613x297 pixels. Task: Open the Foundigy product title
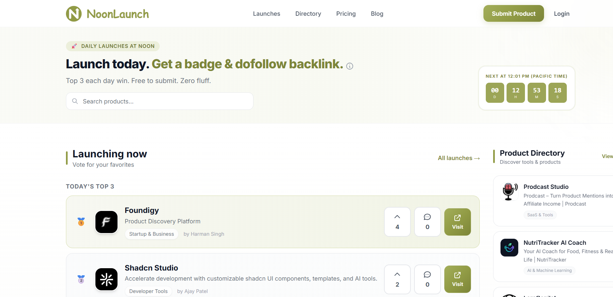[142, 210]
